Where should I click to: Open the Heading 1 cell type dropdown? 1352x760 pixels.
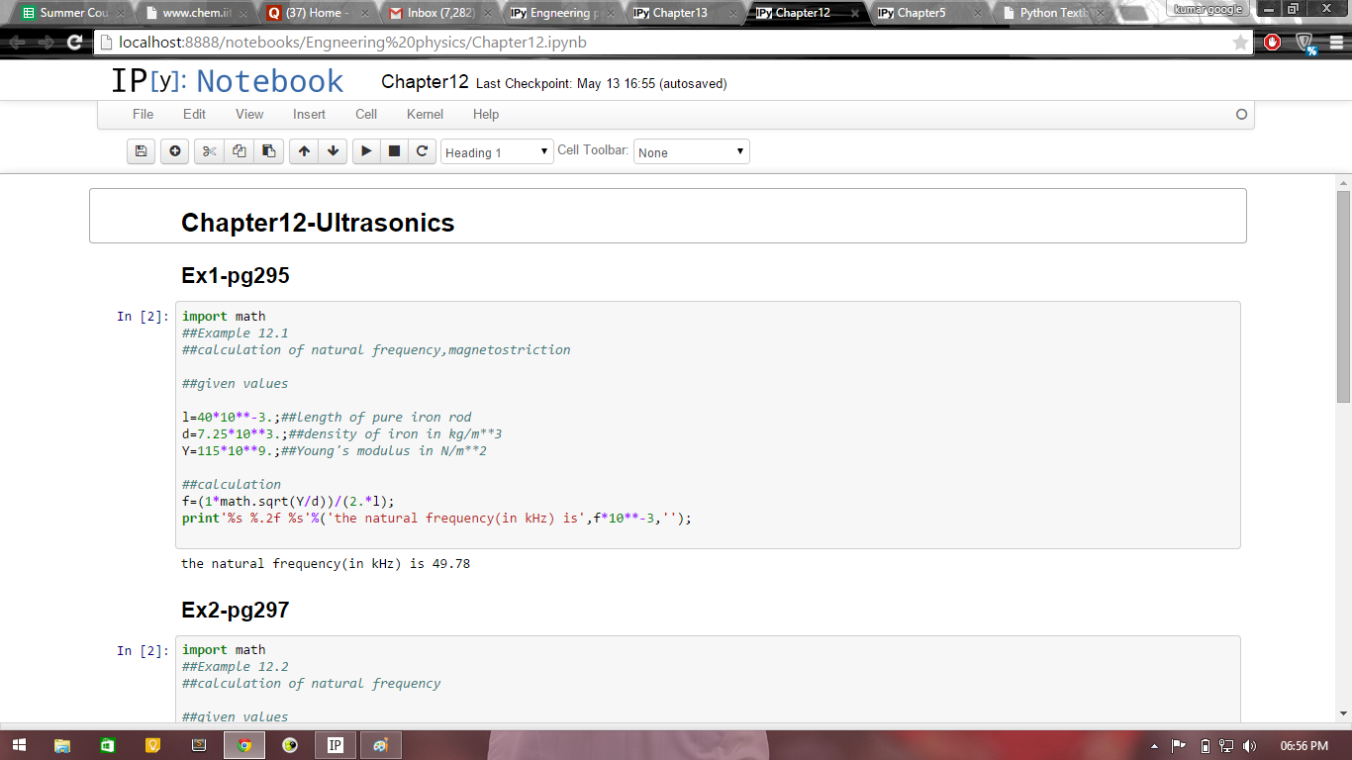[497, 152]
